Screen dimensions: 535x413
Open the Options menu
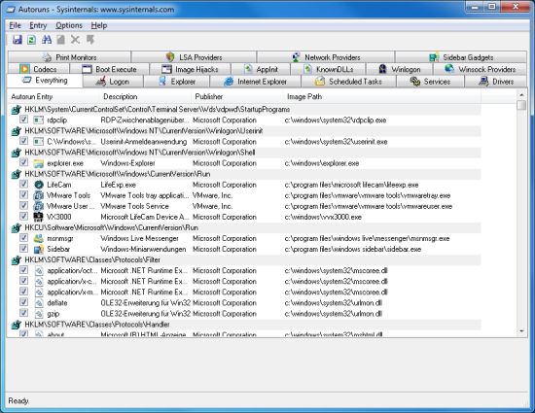point(69,25)
